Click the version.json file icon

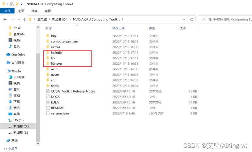pos(48,113)
